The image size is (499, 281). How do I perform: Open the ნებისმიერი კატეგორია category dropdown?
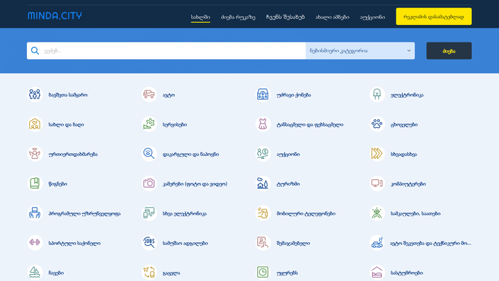click(360, 51)
